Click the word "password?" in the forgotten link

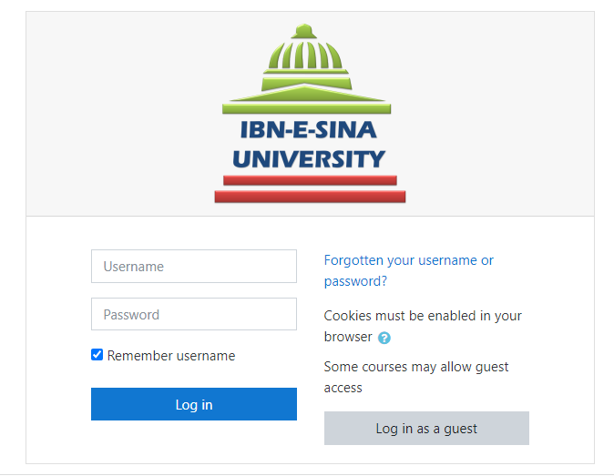tap(355, 281)
